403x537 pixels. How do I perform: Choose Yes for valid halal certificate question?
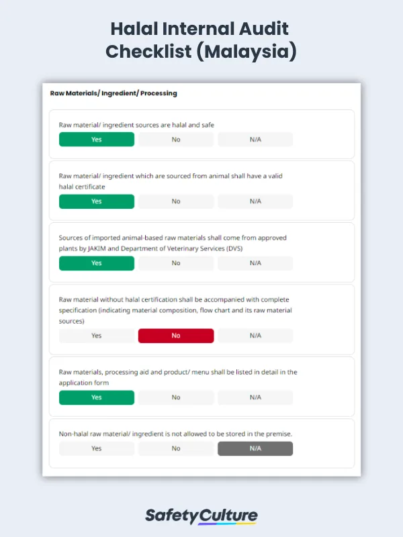point(96,201)
